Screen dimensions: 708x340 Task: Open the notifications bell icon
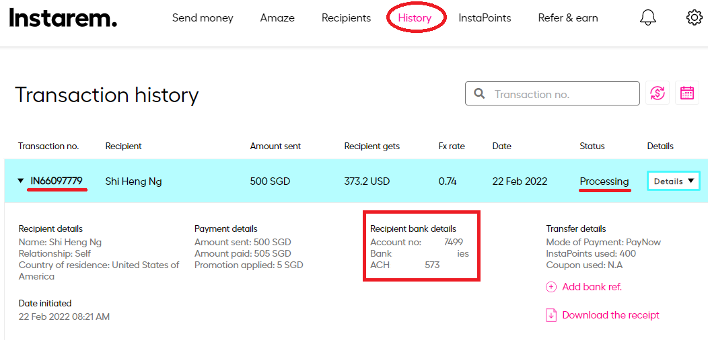point(648,17)
